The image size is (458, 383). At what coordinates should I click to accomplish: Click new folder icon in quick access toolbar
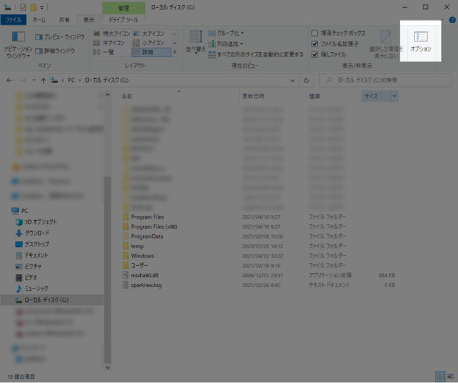(33, 7)
